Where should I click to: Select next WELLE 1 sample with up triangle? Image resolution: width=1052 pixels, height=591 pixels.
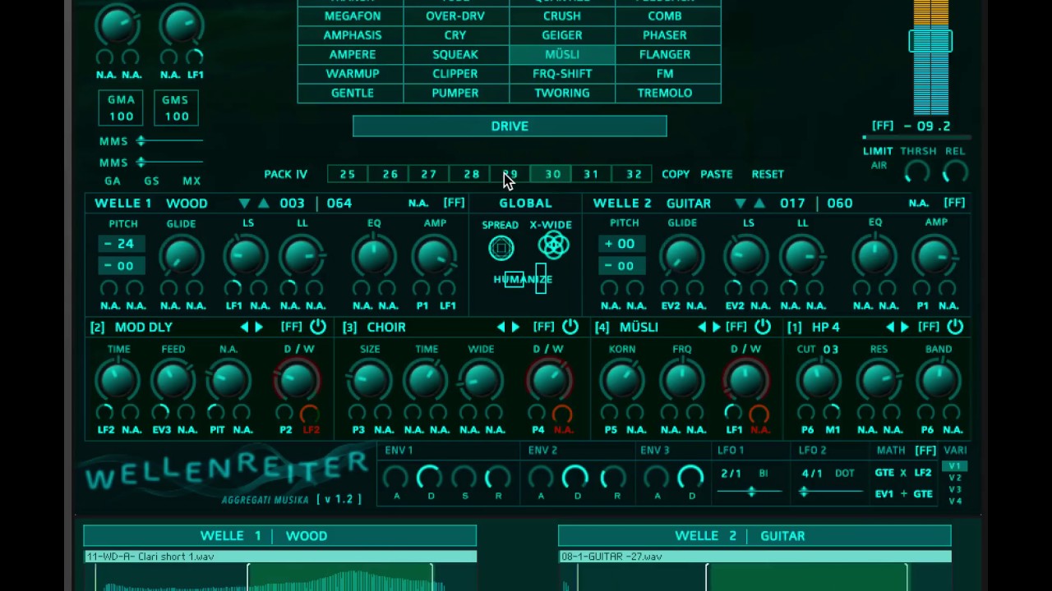[x=263, y=203]
